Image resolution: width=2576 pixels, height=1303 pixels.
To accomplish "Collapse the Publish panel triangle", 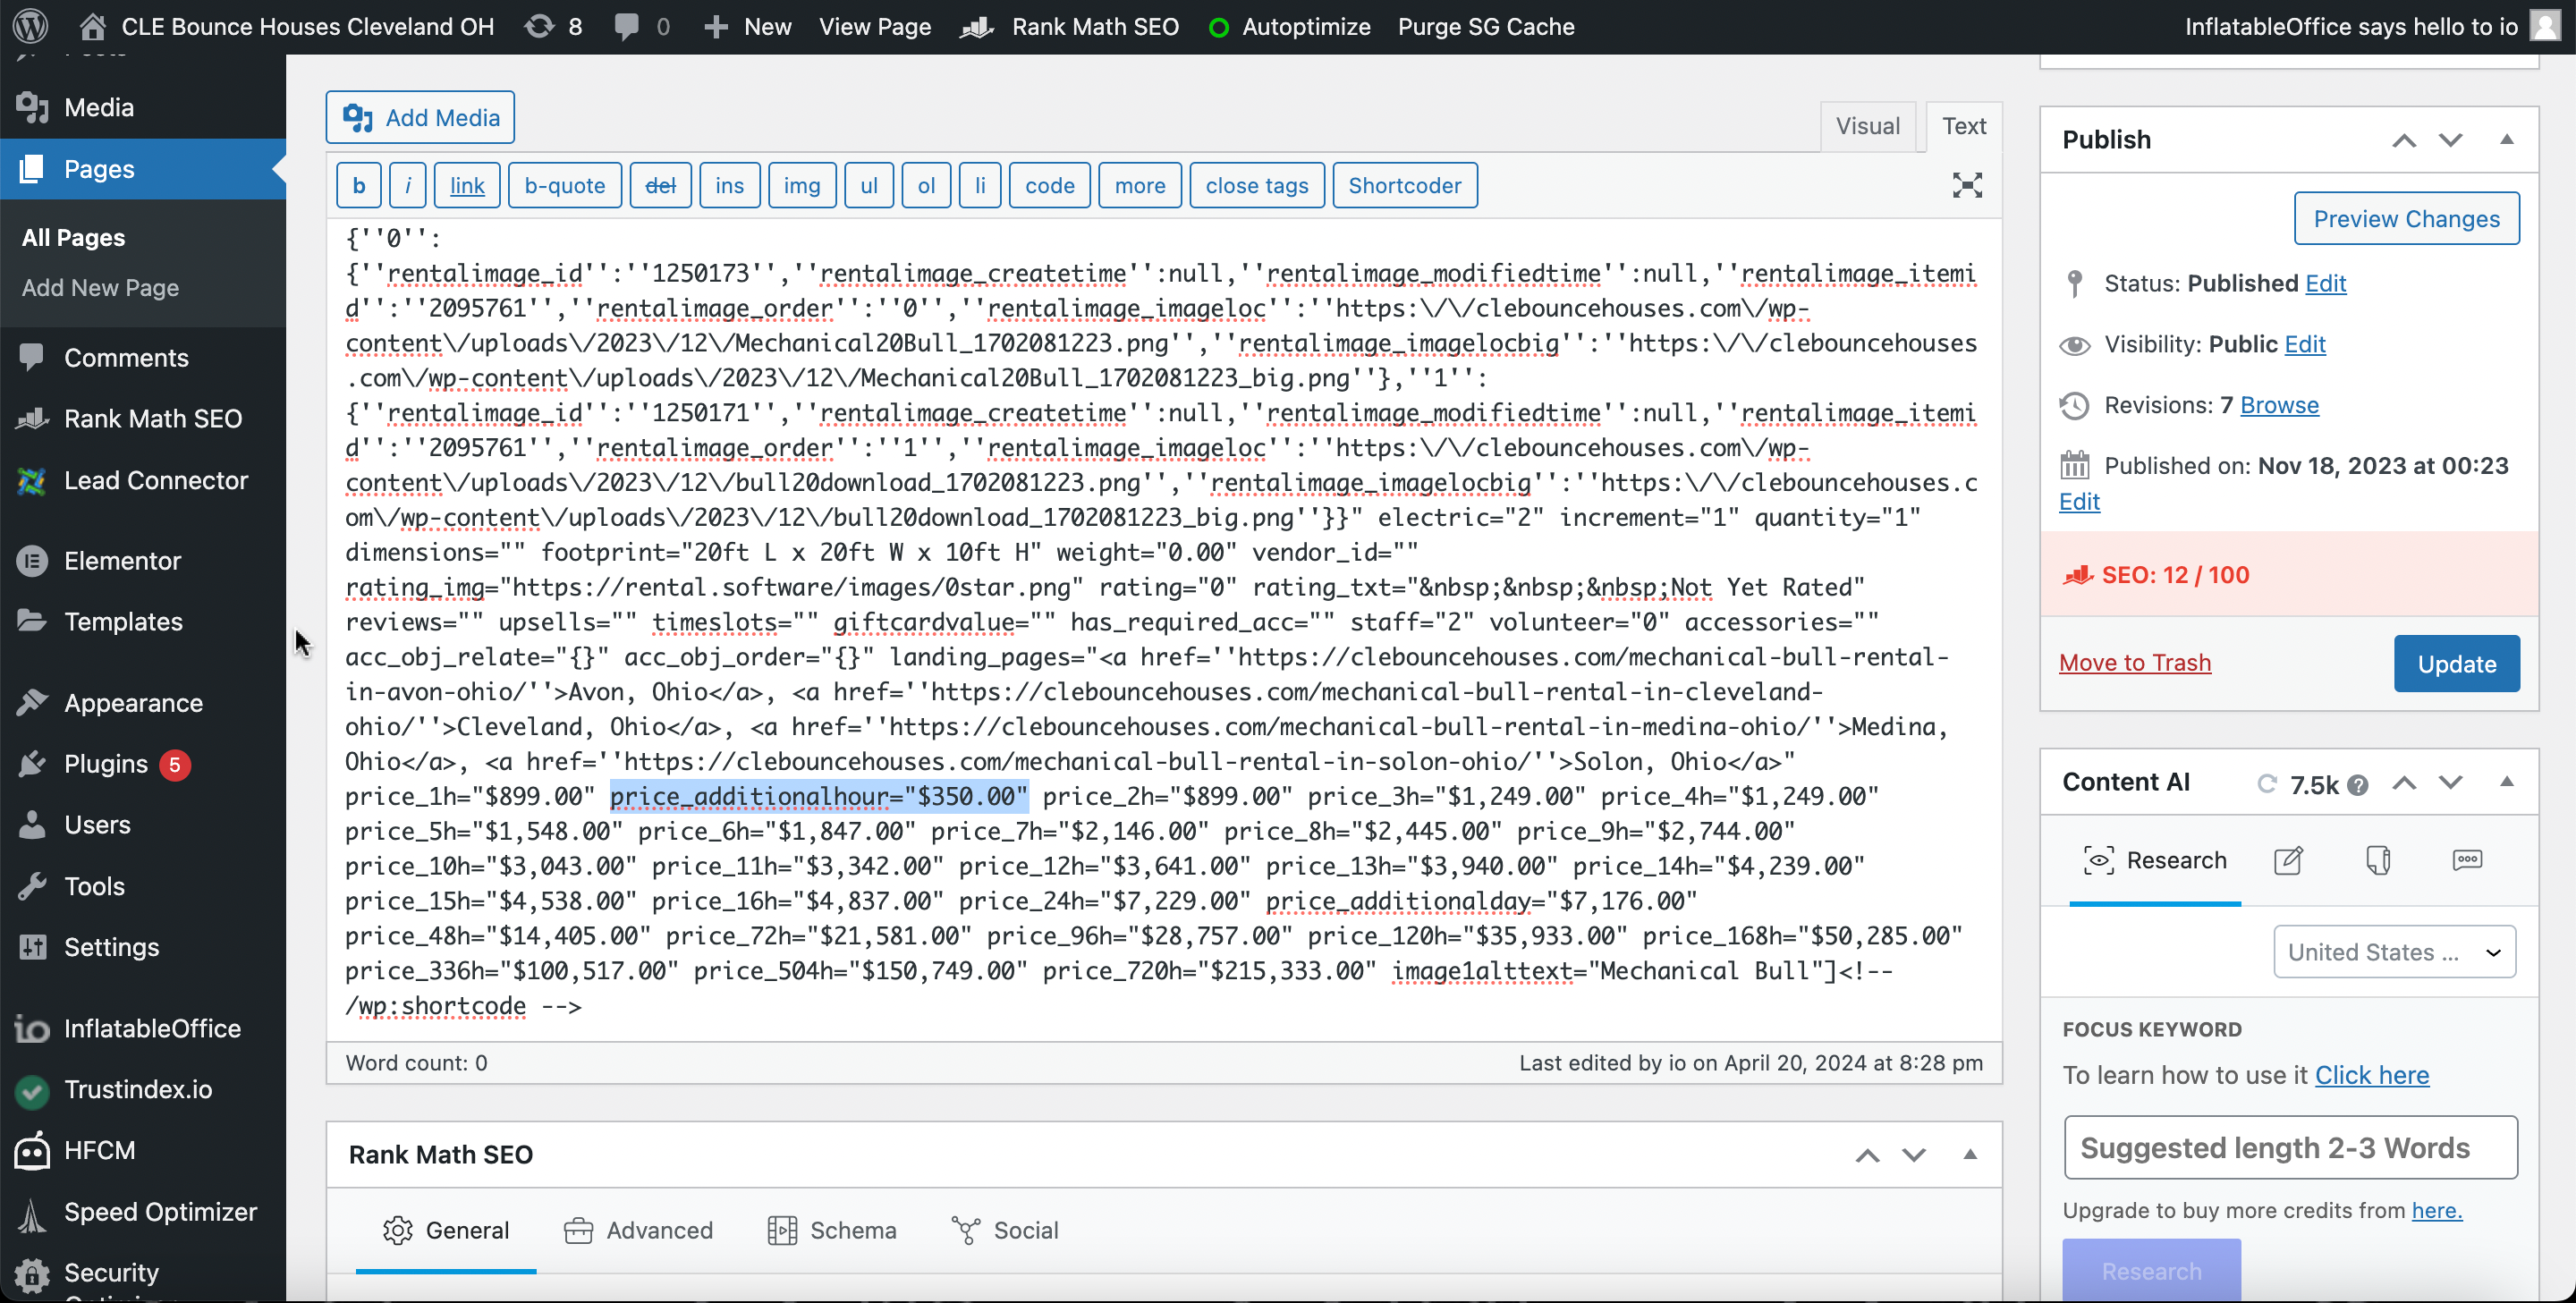I will pos(2506,139).
